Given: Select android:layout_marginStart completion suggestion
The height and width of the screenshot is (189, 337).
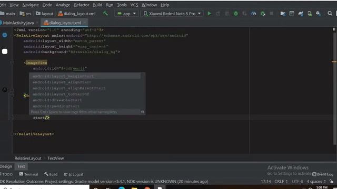Looking at the screenshot, I should pos(85,76).
